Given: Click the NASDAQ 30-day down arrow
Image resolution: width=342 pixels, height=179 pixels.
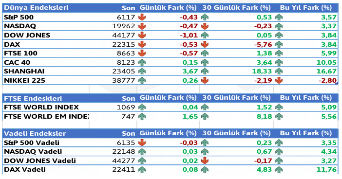Looking at the screenshot, I should pyautogui.click(x=205, y=26).
